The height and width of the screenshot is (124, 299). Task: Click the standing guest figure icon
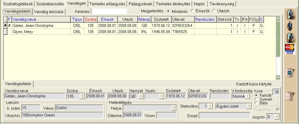coord(290,26)
